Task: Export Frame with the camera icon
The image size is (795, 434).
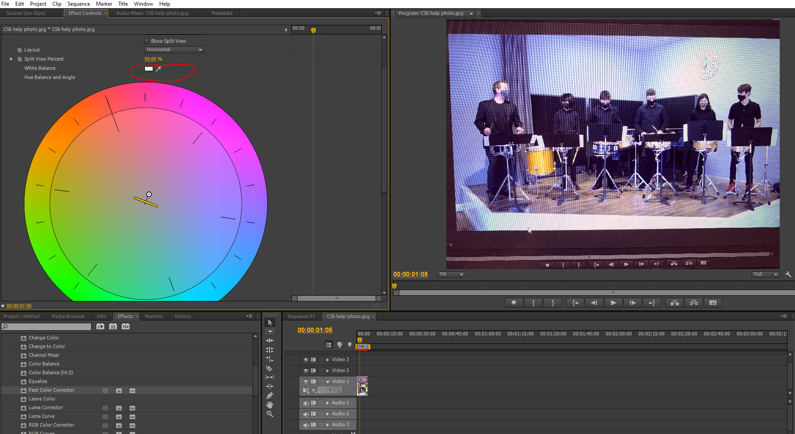Action: (713, 303)
